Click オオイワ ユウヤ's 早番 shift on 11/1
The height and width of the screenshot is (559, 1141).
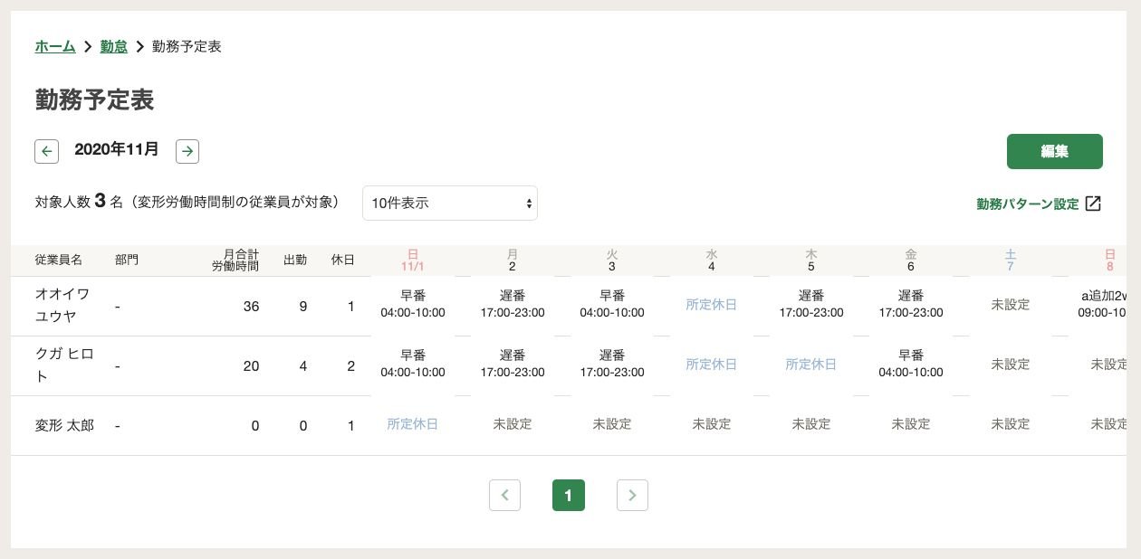[x=413, y=305]
